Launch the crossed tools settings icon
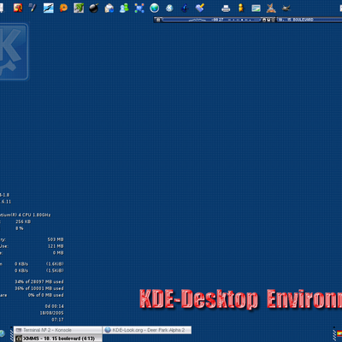 point(271,8)
